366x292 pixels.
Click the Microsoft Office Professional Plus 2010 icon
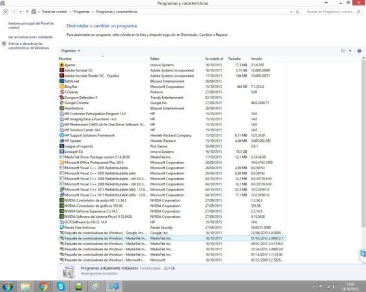[62, 163]
